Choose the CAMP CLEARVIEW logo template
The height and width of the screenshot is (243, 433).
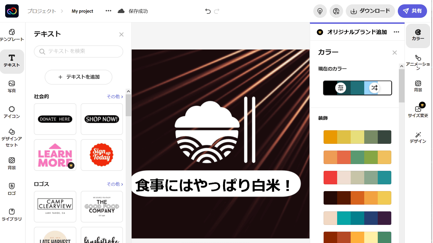[55, 207]
